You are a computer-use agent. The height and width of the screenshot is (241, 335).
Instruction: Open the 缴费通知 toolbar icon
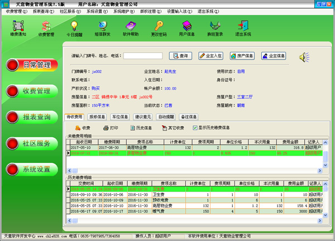click(x=18, y=28)
